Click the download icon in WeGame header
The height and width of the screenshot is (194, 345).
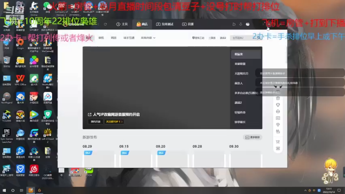coord(241,24)
